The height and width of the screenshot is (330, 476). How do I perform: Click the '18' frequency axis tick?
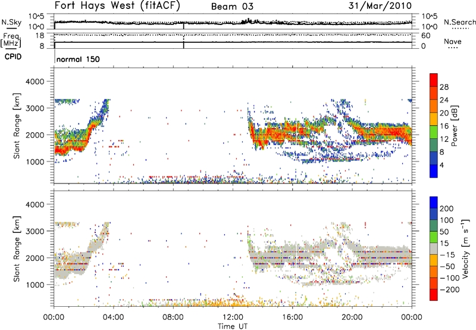coord(40,36)
